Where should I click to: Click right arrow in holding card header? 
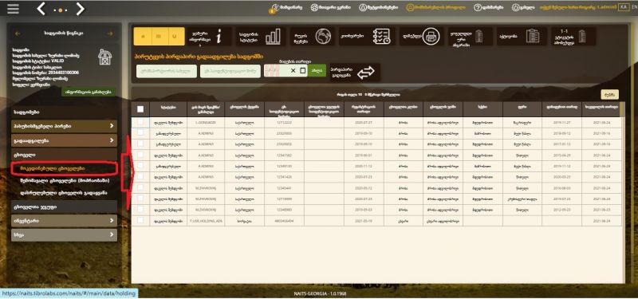click(110, 33)
